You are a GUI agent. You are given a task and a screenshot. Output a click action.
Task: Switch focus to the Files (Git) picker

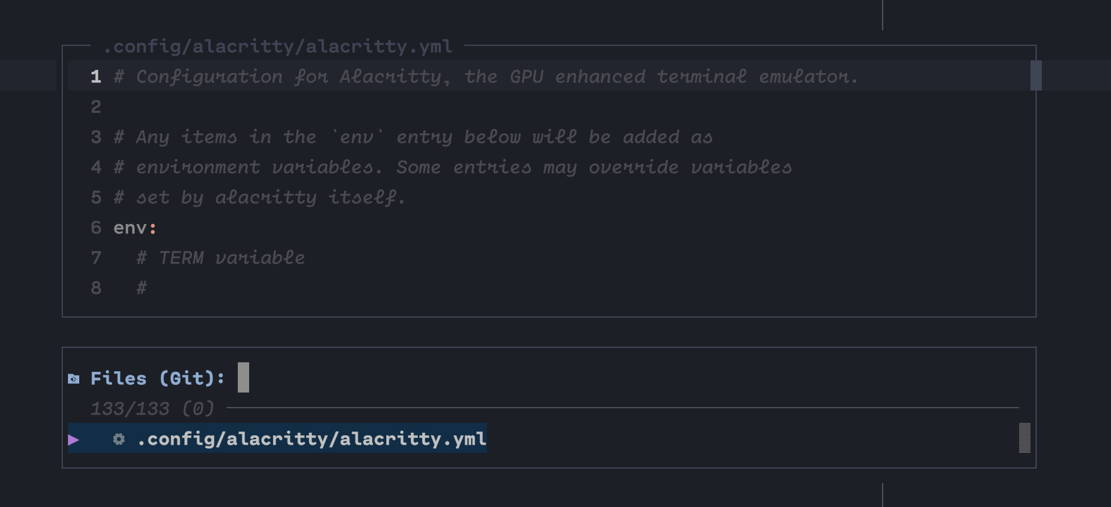coord(157,378)
